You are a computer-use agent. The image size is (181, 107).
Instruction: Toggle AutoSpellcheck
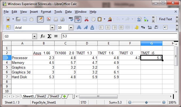click(x=78, y=19)
